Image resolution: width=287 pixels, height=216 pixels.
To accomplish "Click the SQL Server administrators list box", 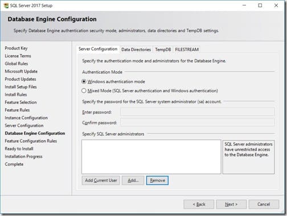I will [x=151, y=157].
